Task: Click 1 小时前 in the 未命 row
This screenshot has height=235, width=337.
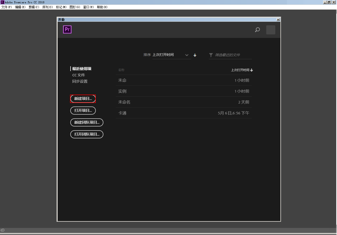Action: coord(242,80)
